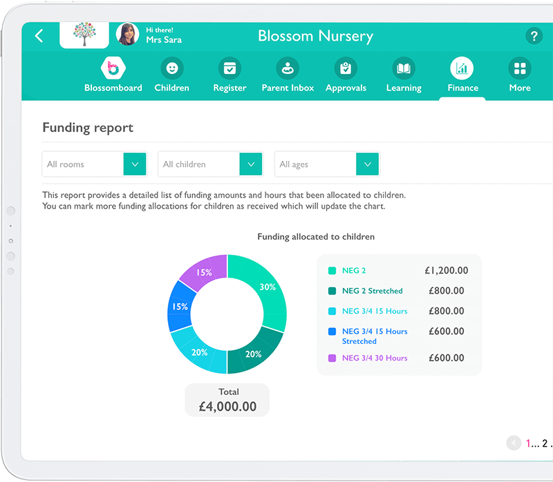This screenshot has height=482, width=553.
Task: Go back with the left arrow icon
Action: (39, 36)
